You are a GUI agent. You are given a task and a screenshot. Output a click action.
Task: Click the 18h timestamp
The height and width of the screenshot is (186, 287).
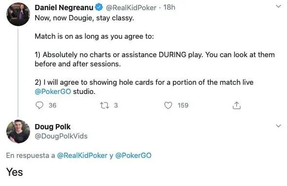tap(169, 7)
